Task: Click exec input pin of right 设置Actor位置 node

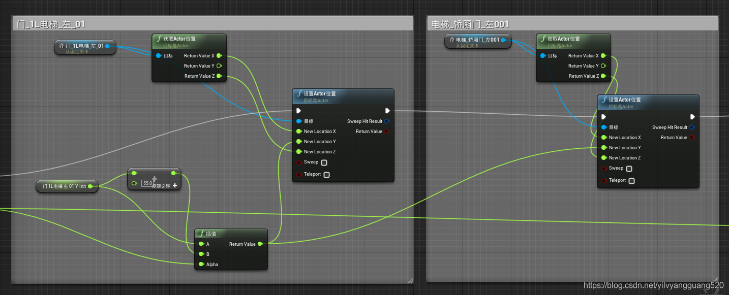Action: click(x=604, y=117)
